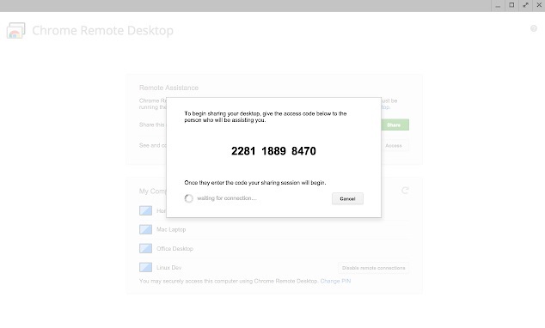
Task: Click the Chrome Remote Desktop title text
Action: click(x=102, y=31)
